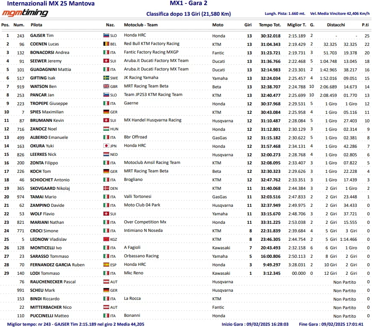Select rider name MARIANI Nathan
Screen dimensions: 372x327
tap(47, 222)
